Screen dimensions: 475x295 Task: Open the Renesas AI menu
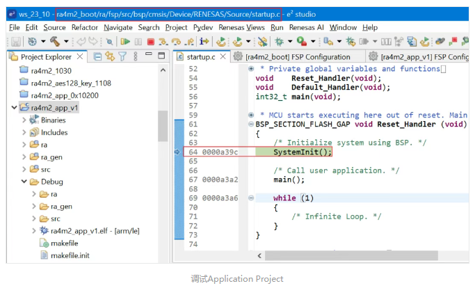point(306,28)
